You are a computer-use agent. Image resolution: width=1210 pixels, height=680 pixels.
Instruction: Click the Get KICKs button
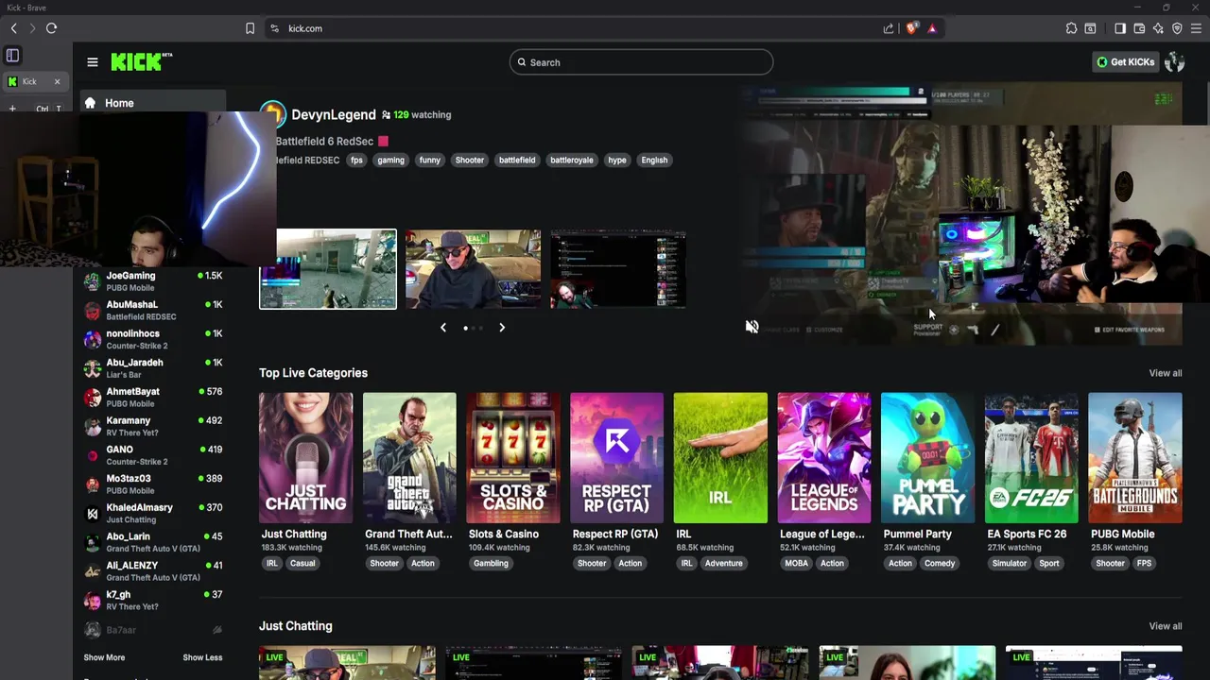(1125, 62)
